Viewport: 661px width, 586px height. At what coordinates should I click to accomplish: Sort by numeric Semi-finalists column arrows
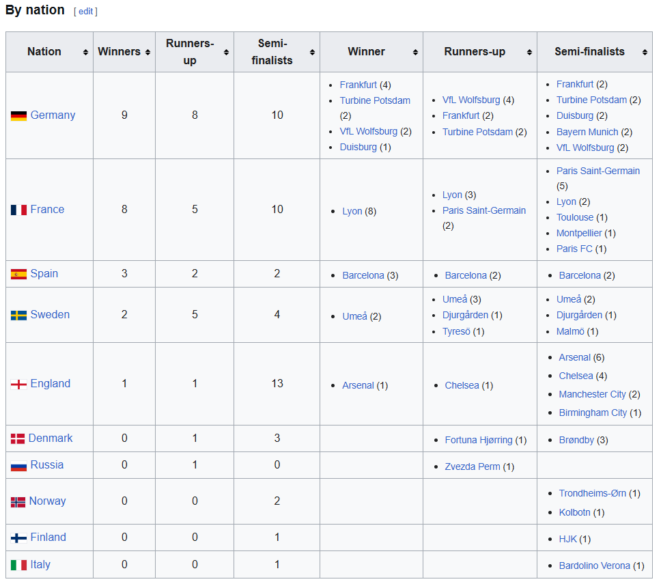312,53
